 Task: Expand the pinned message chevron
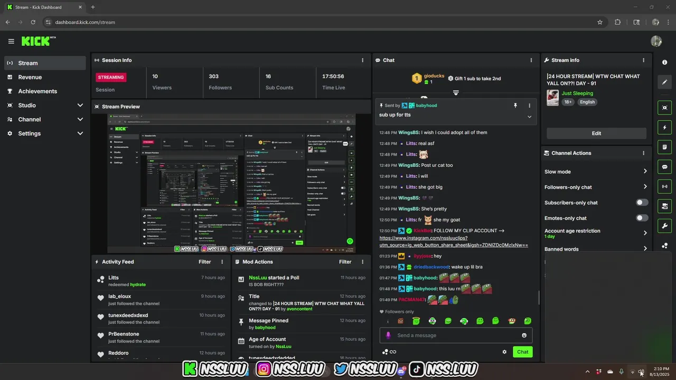point(529,117)
